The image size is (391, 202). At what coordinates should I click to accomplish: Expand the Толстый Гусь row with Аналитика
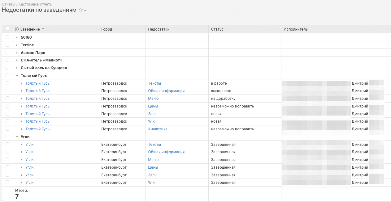(x=22, y=129)
